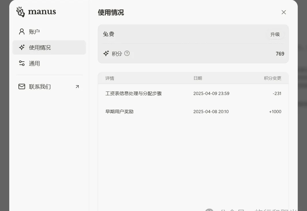The image size is (307, 211).
Task: Click the sliders icon beside 通用
Action: coord(22,63)
